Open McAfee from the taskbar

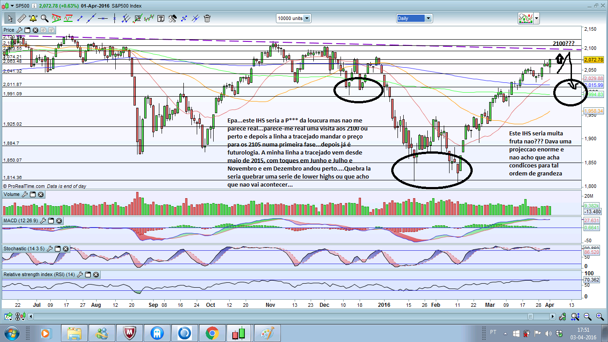pyautogui.click(x=129, y=333)
